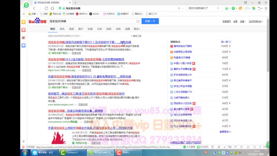The height and width of the screenshot is (156, 277).
Task: Reload the page with the refresh icon
Action: (46, 8)
